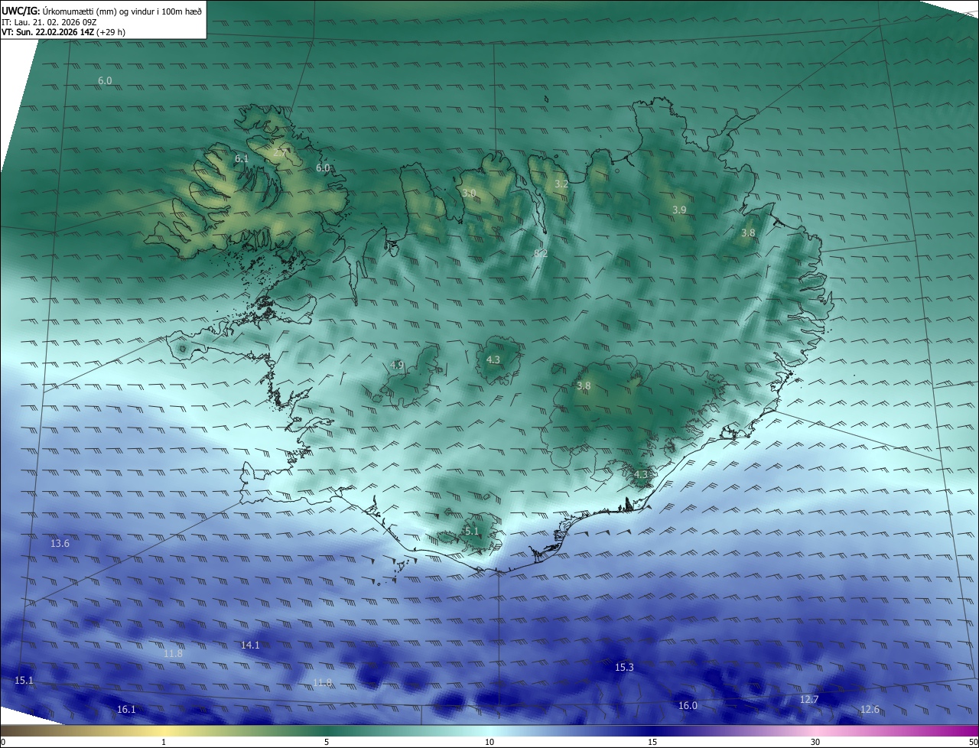Image resolution: width=979 pixels, height=748 pixels.
Task: Click the 'VT: Sun. 22.02.2026 14Z (+29 h)' line
Action: click(x=63, y=33)
